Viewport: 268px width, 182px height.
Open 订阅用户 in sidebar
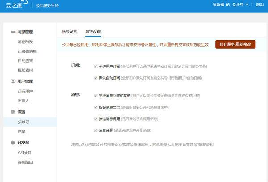pyautogui.click(x=25, y=91)
